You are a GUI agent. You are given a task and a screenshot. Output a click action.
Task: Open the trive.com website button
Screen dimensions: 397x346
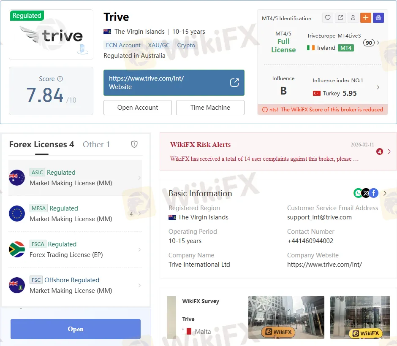point(174,83)
